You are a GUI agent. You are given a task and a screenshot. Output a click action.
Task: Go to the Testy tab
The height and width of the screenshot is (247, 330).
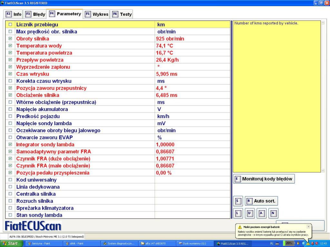[x=122, y=14]
